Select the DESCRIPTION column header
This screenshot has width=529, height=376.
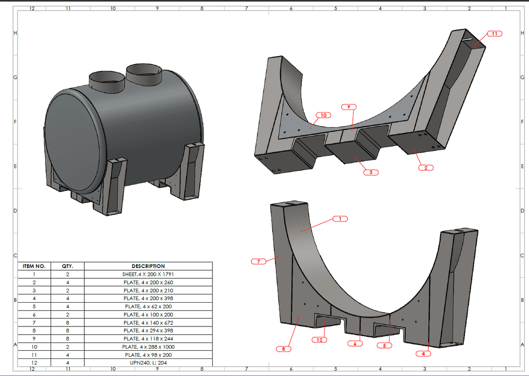(x=148, y=266)
